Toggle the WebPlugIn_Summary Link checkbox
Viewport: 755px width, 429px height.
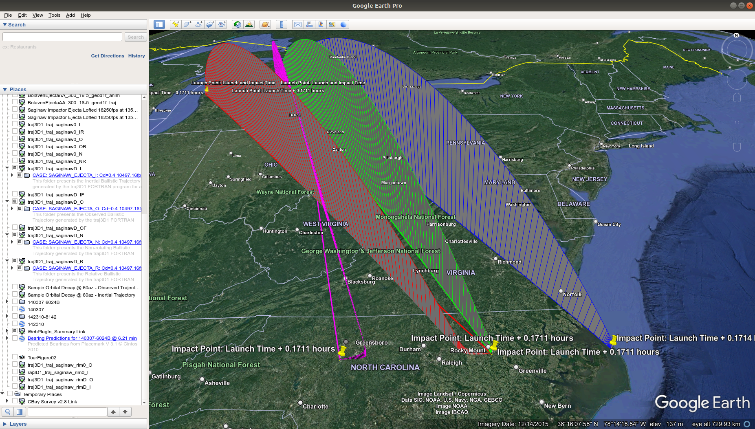coord(15,331)
